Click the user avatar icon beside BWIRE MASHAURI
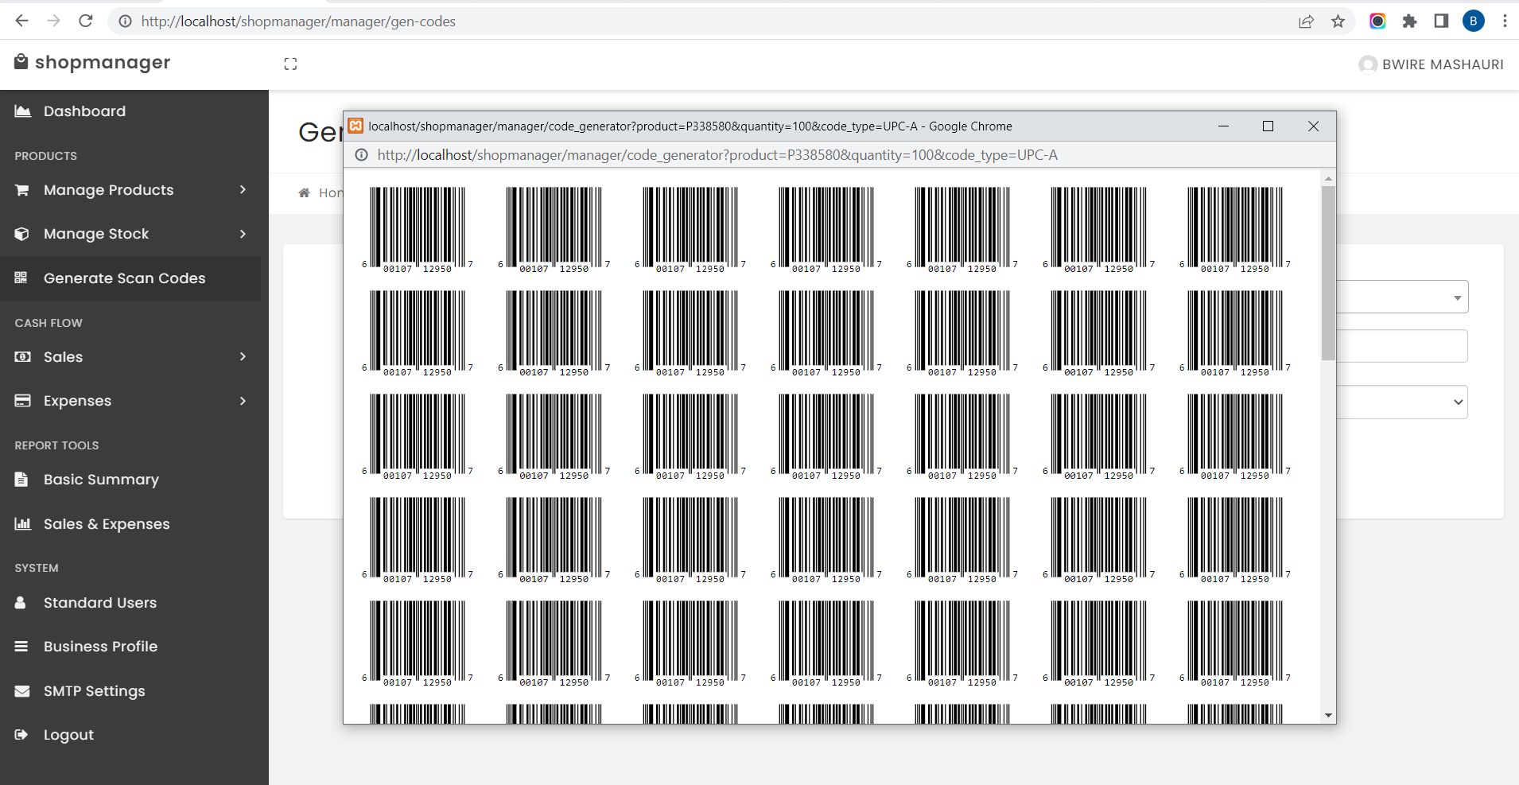This screenshot has width=1519, height=785. click(1368, 64)
